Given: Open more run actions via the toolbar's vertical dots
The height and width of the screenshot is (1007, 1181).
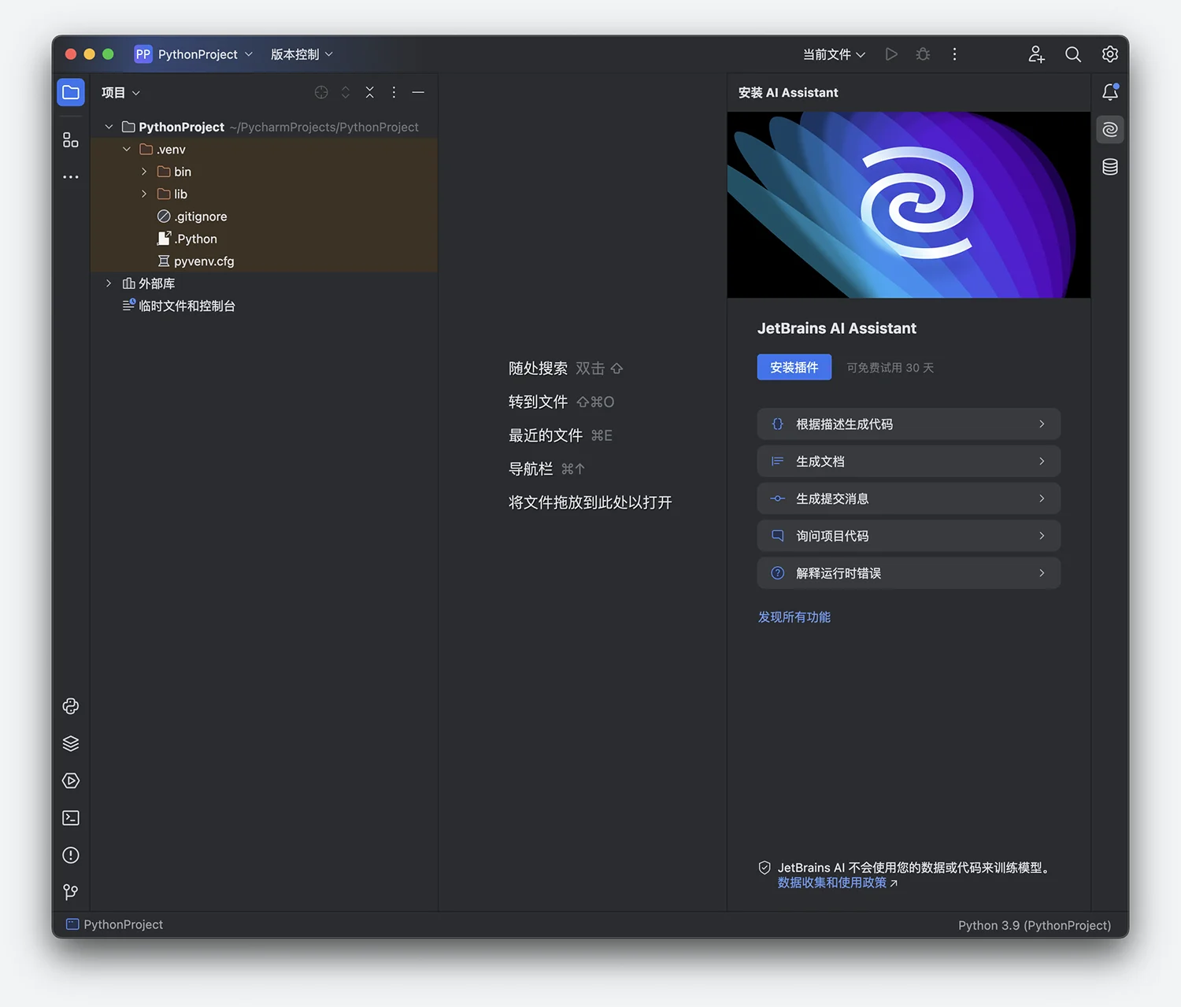Looking at the screenshot, I should tap(954, 54).
